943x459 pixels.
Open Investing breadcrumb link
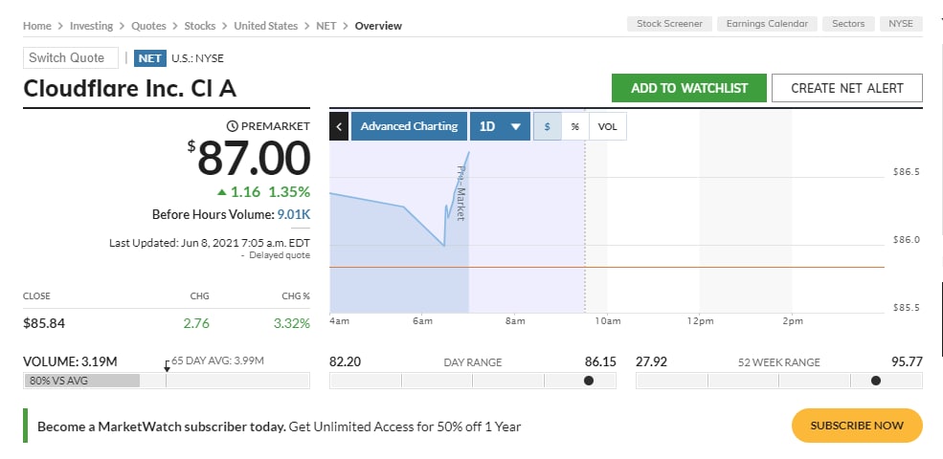91,26
